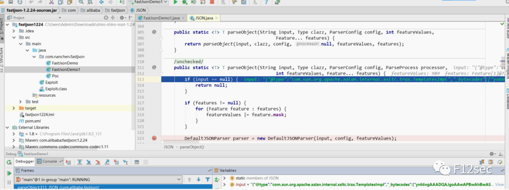Click the Drop Frame icon in debugger

coord(116,161)
